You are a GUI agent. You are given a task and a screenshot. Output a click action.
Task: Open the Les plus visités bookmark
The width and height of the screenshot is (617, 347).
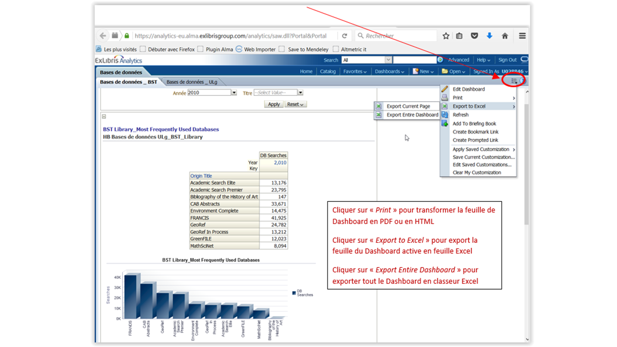[x=116, y=49]
